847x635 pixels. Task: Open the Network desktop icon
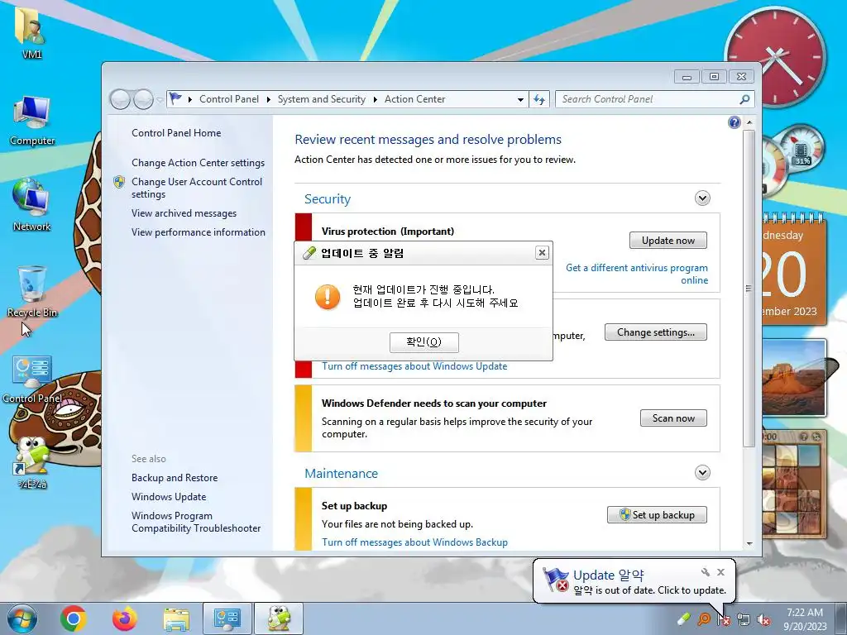click(31, 204)
